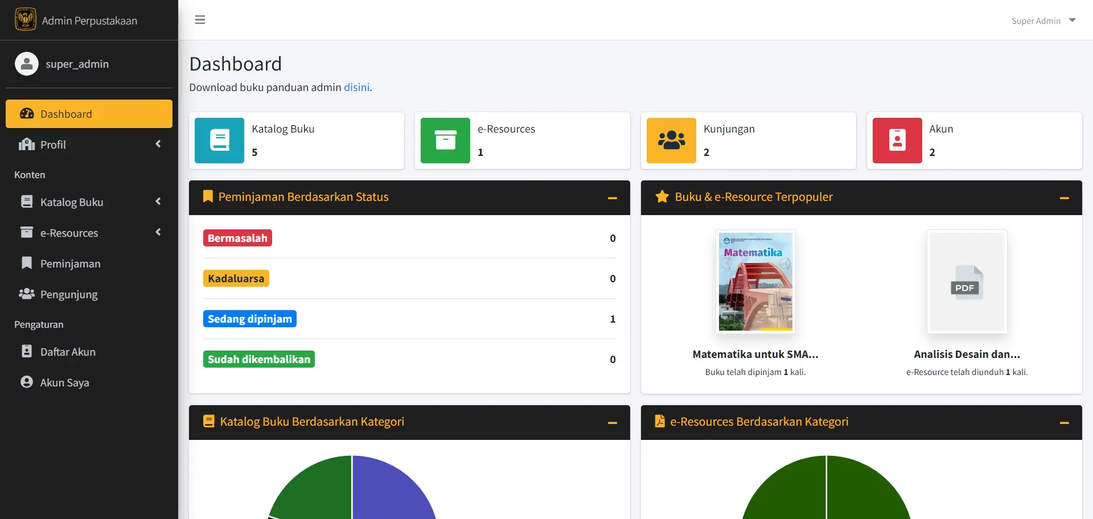This screenshot has height=519, width=1093.
Task: Click the purple slice of book pie chart
Action: [x=393, y=489]
